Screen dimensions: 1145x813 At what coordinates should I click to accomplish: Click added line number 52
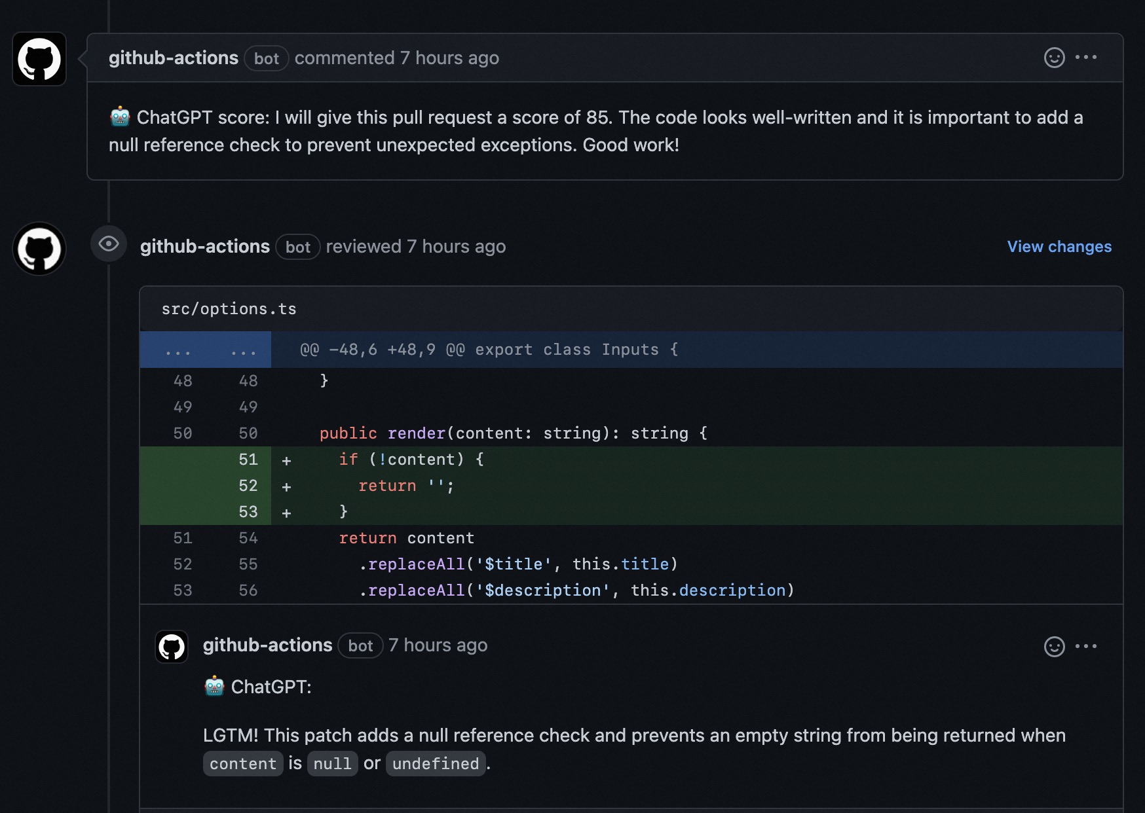[248, 486]
